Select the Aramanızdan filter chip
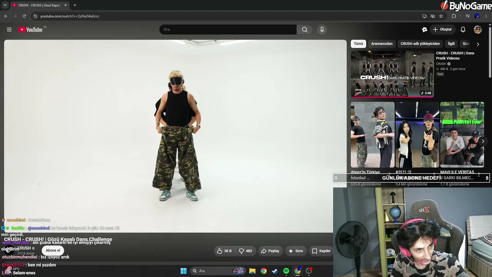This screenshot has width=492, height=277. coord(382,44)
